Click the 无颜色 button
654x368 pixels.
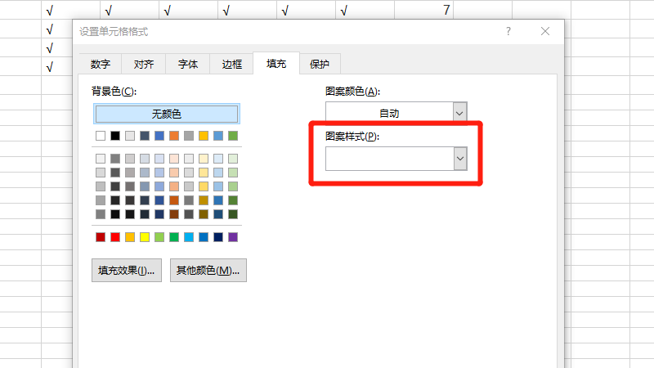[167, 114]
